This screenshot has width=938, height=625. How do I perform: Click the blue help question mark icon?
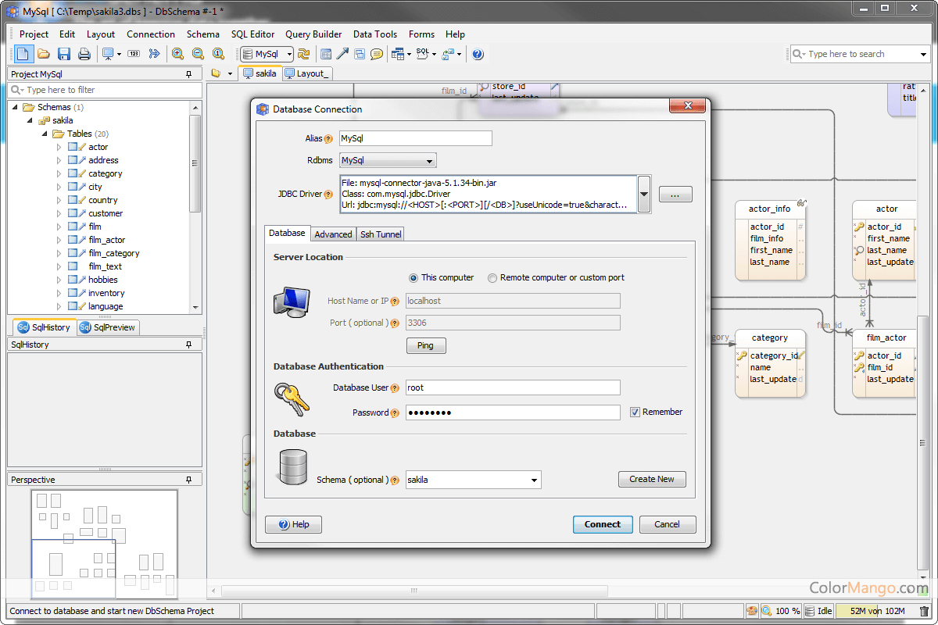pos(478,54)
